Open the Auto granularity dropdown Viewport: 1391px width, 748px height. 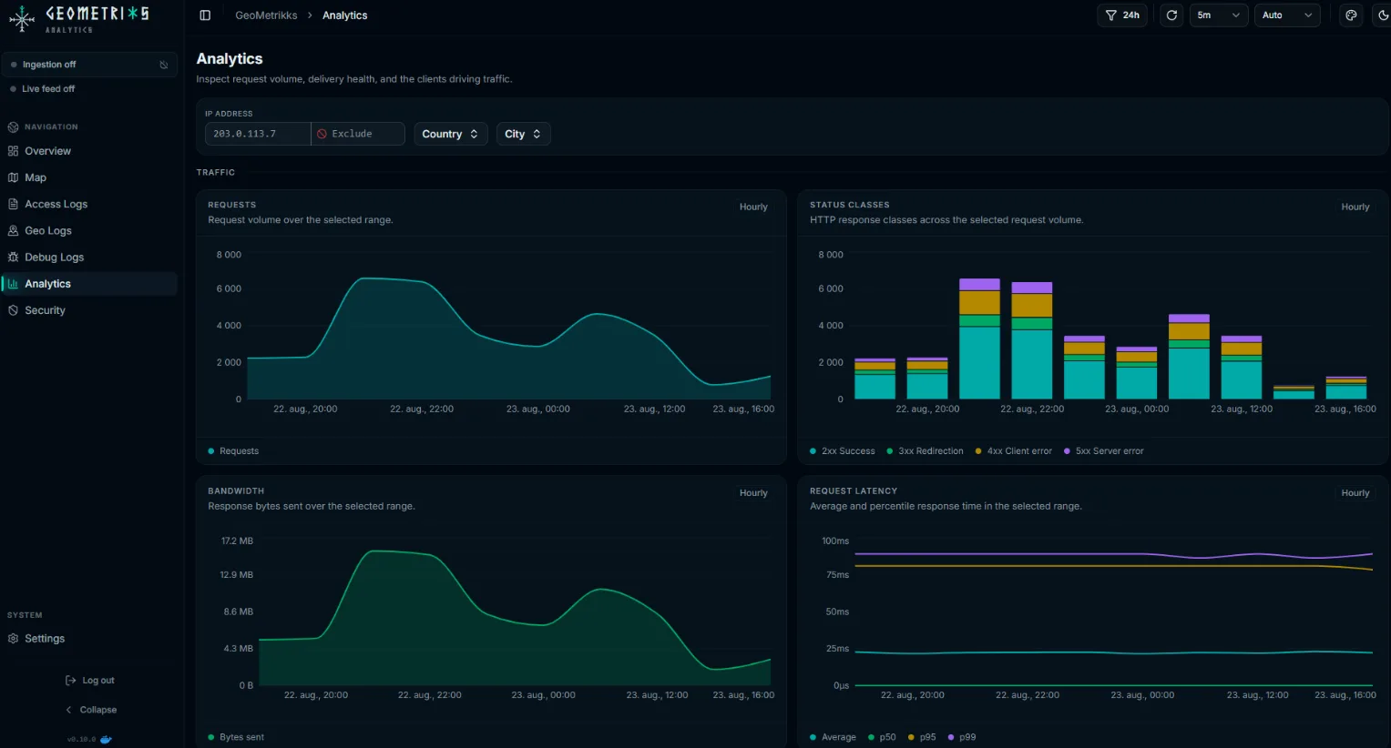tap(1286, 15)
